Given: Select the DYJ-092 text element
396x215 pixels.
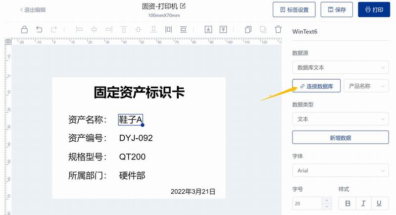Looking at the screenshot, I should click(136, 138).
